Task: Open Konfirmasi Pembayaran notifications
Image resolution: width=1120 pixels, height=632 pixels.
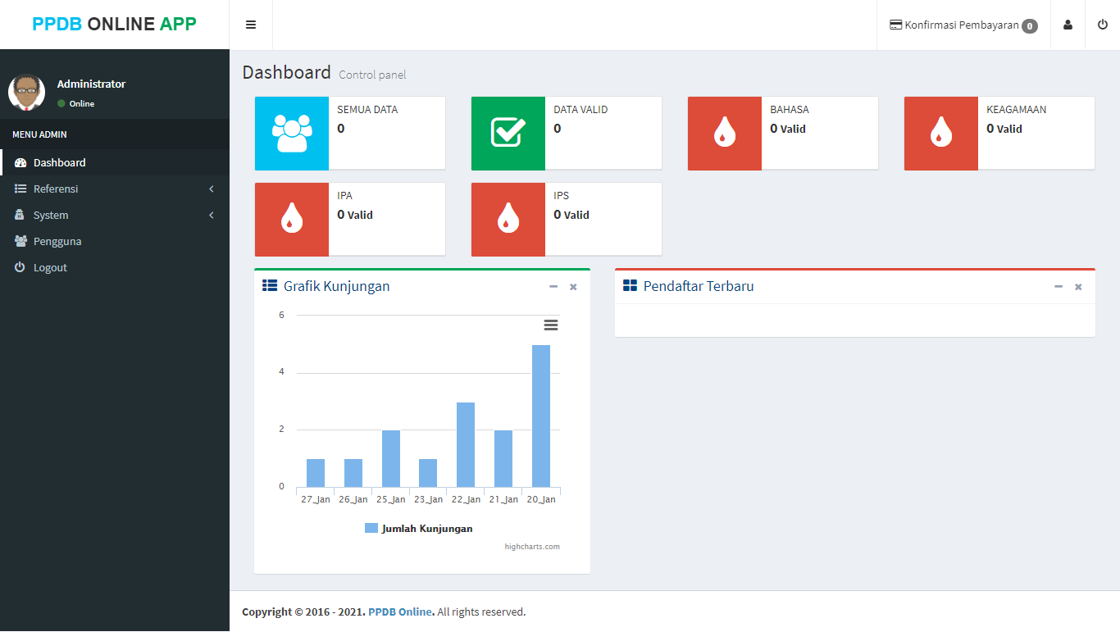Action: coord(963,25)
